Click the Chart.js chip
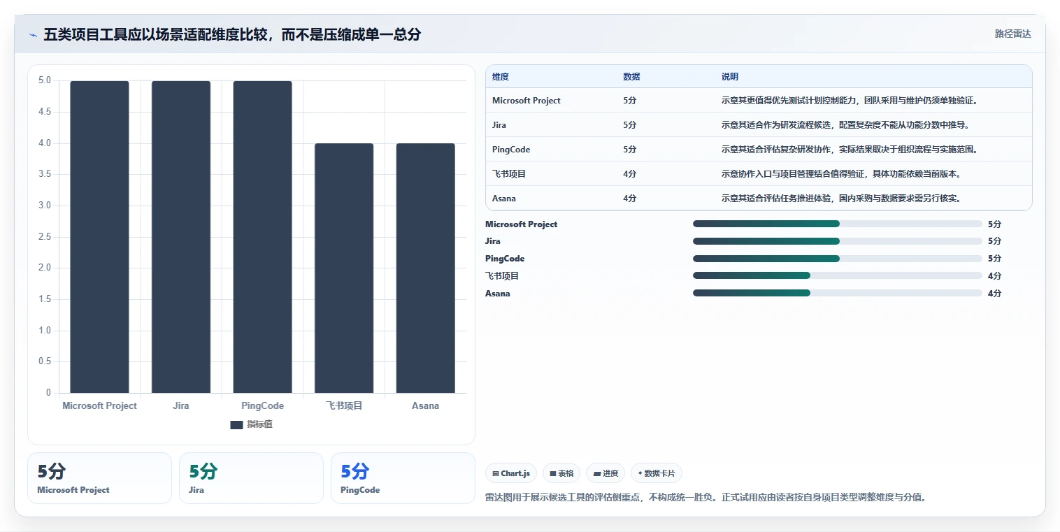Viewport: 1060px width, 532px height. (511, 473)
